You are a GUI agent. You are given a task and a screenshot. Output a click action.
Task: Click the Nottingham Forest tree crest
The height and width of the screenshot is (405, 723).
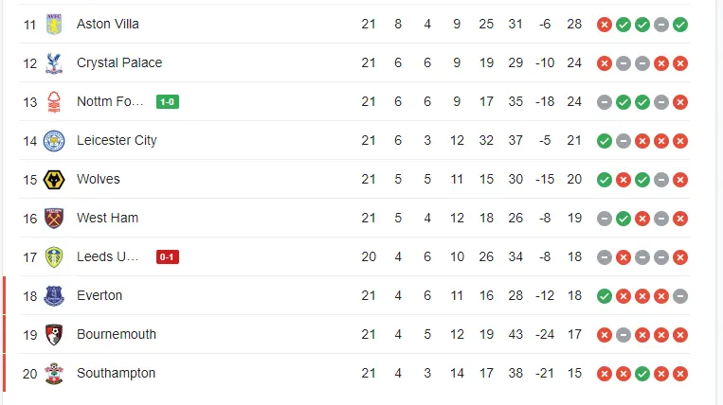tap(54, 101)
